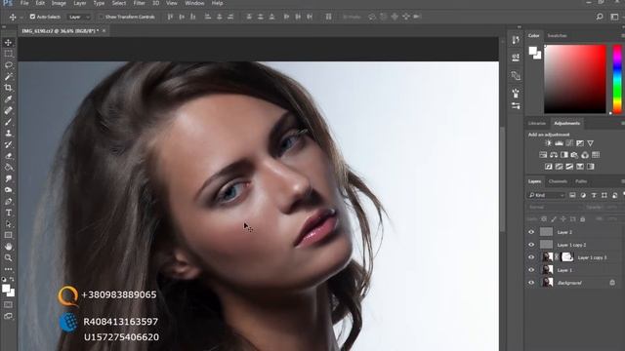The width and height of the screenshot is (625, 351).
Task: Select the Zoom tool
Action: (8, 257)
